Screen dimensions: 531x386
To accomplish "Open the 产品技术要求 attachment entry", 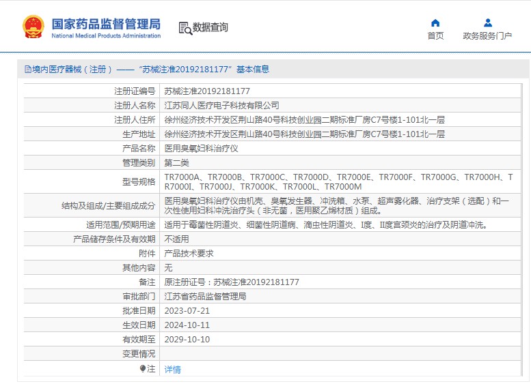I will (x=189, y=253).
